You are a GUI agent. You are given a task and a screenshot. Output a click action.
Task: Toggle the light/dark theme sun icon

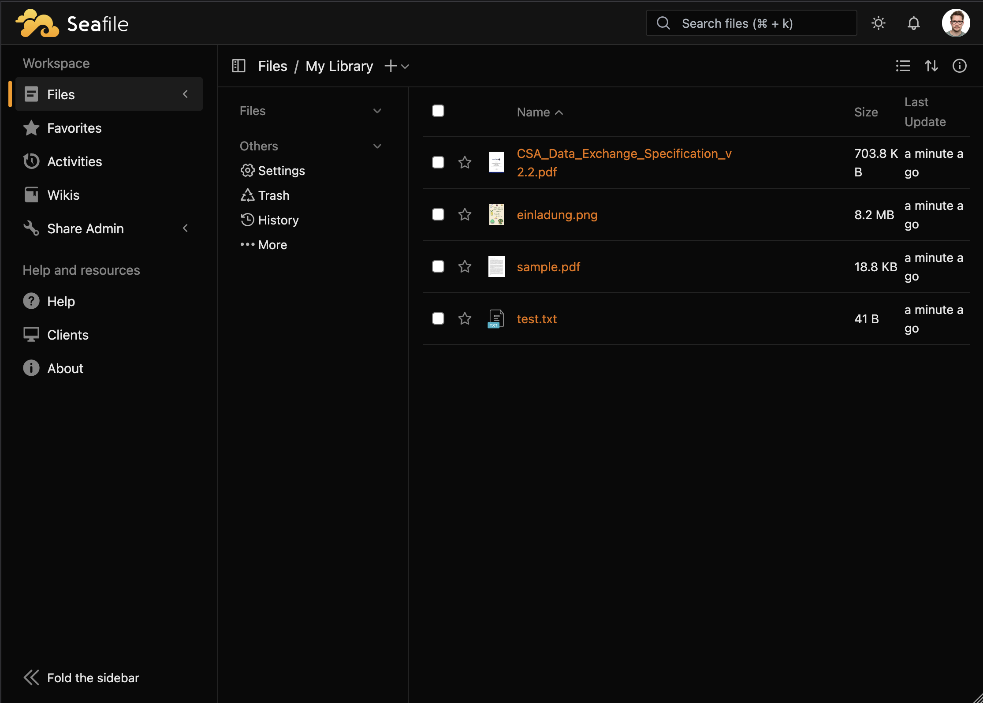(x=878, y=23)
